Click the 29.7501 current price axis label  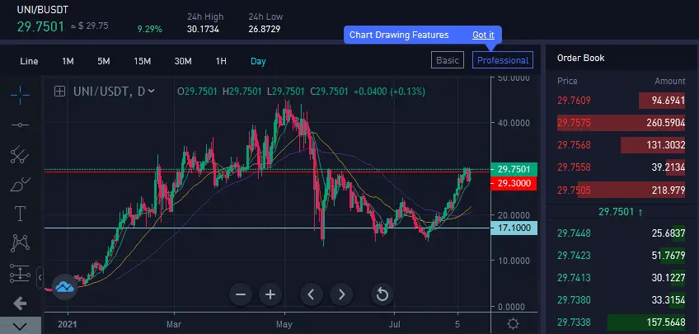pos(513,169)
